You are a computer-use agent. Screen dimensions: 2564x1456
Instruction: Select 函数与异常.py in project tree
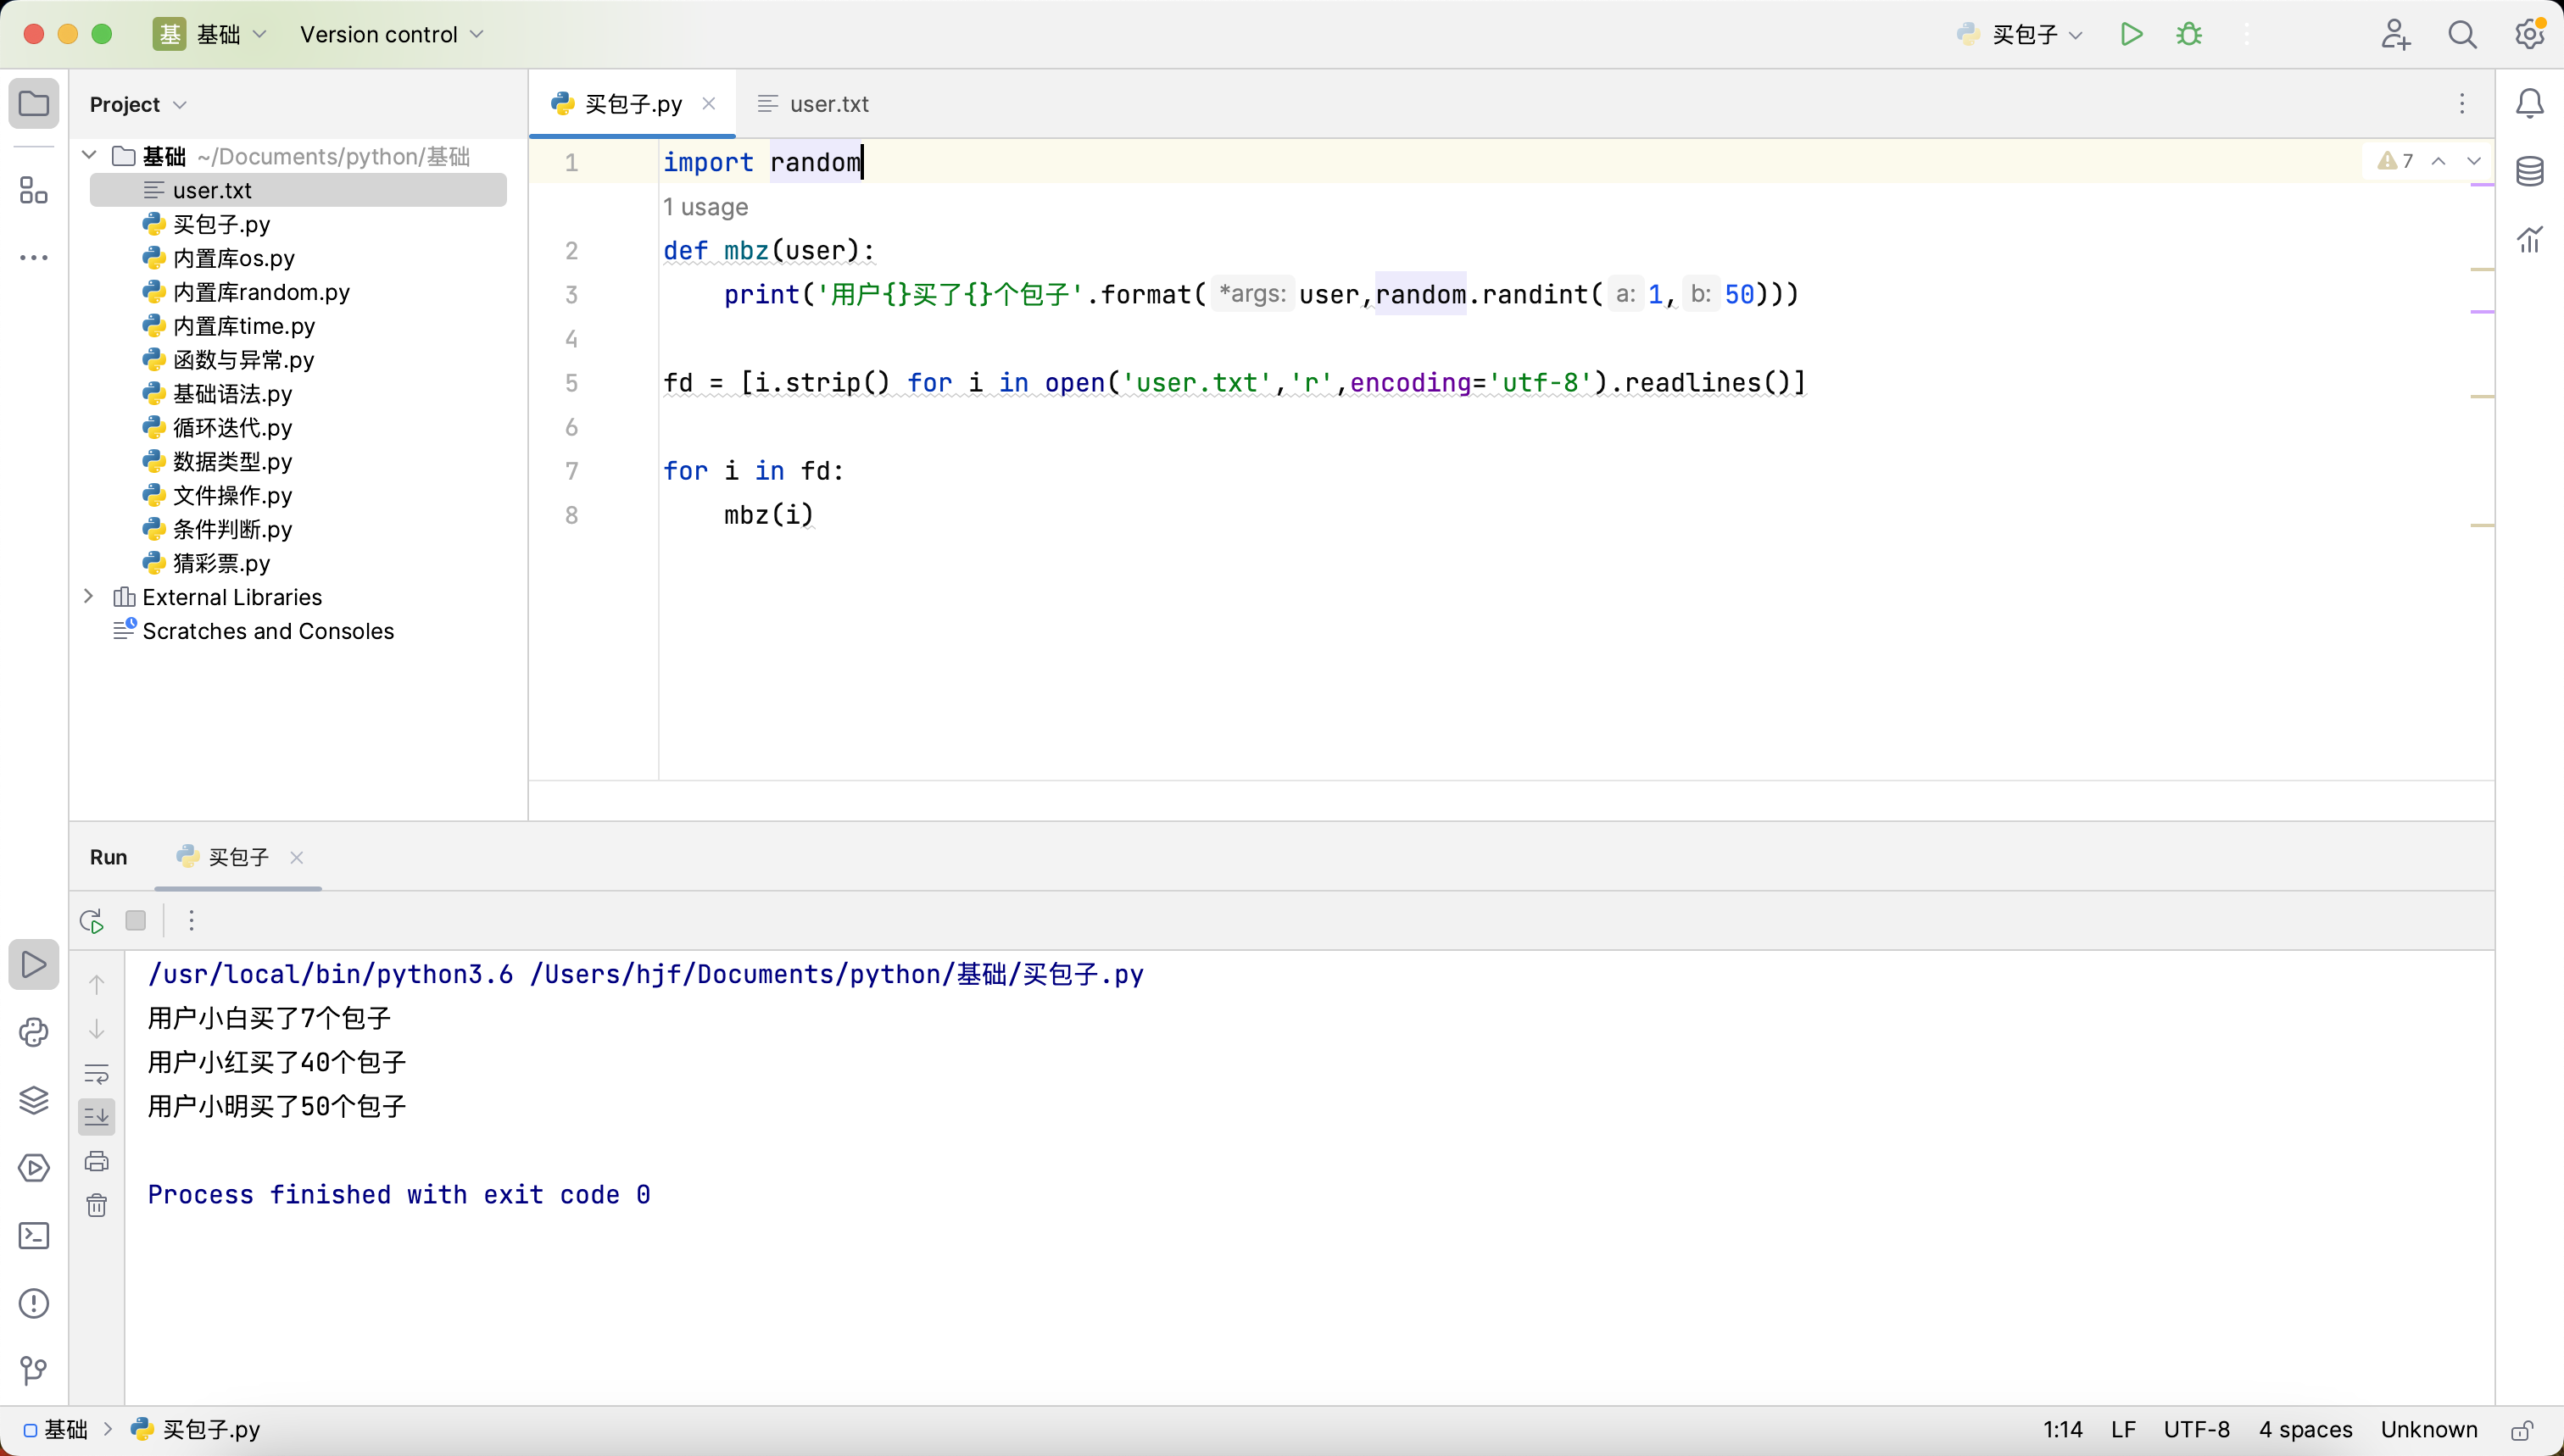point(243,360)
